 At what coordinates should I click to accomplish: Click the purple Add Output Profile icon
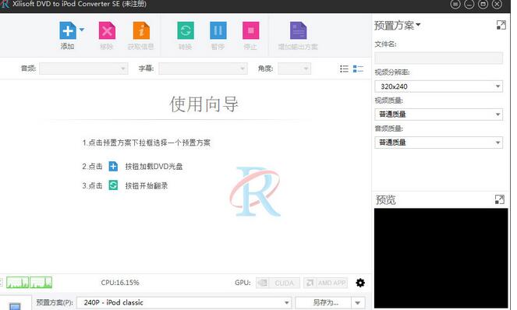pos(298,30)
